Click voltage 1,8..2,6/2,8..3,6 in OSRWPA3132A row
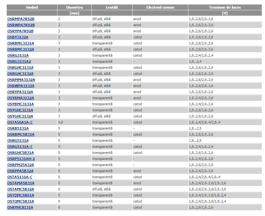Screen dimensions: 265x216 (x=201, y=86)
